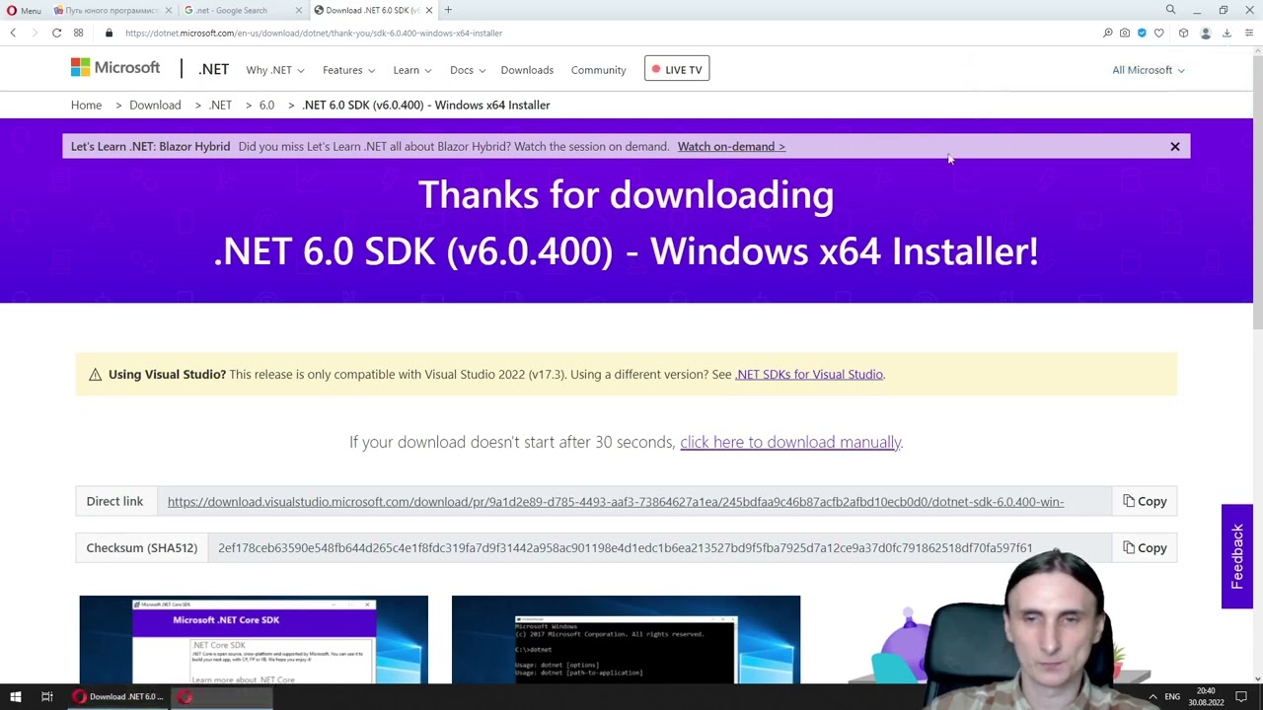Open the Community nav item

point(598,70)
